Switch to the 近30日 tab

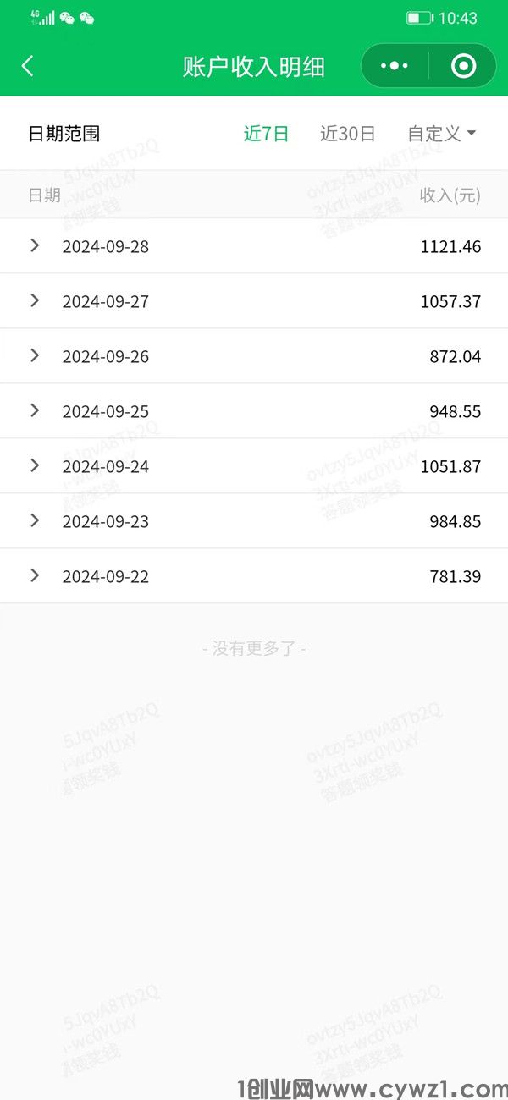tap(348, 134)
